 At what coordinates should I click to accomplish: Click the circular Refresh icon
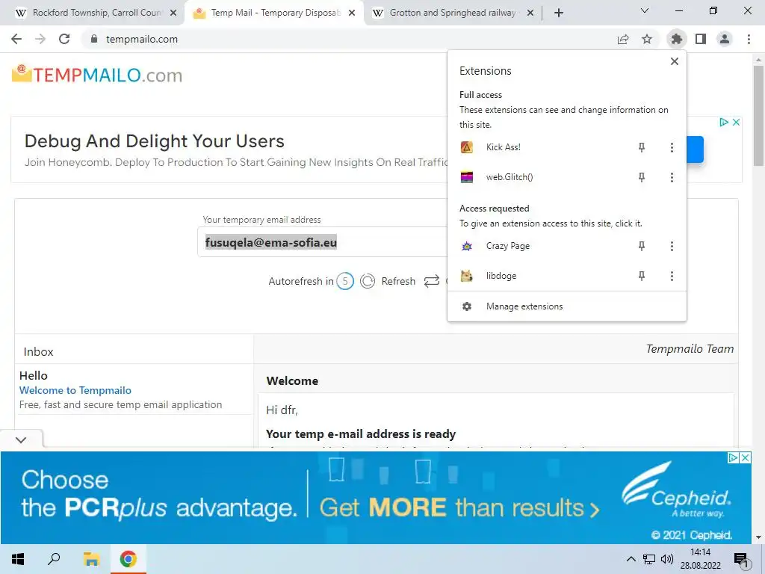pos(368,281)
